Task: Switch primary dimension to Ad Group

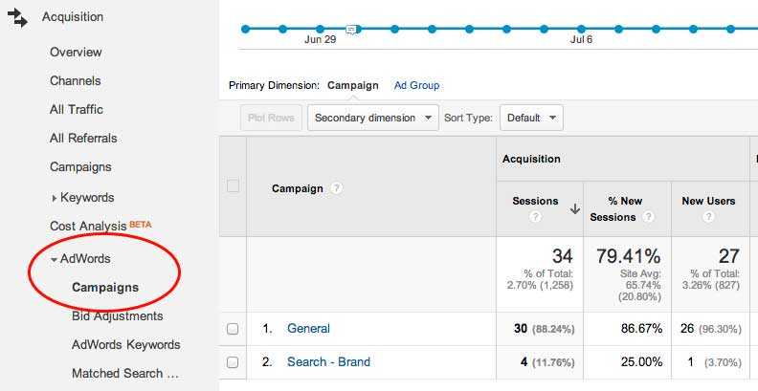Action: coord(416,85)
